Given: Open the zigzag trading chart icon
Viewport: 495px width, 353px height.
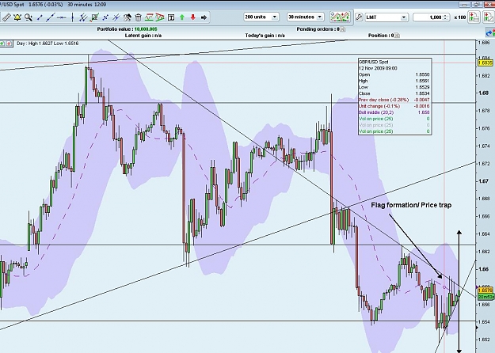Looking at the screenshot, I should [x=340, y=17].
